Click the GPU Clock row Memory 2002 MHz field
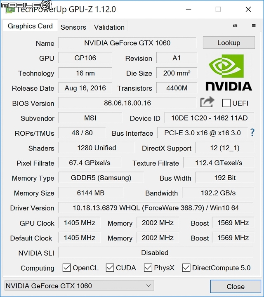Image resolution: width=264 pixels, height=297 pixels. pos(158,223)
